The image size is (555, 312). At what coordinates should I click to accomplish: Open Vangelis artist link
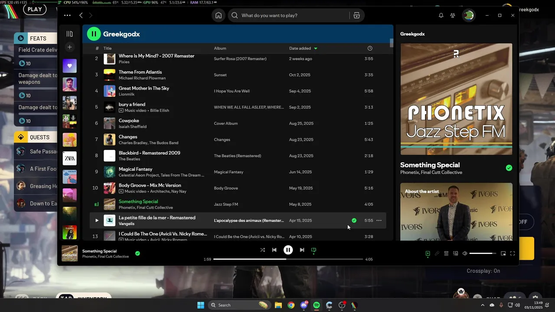pos(127,224)
